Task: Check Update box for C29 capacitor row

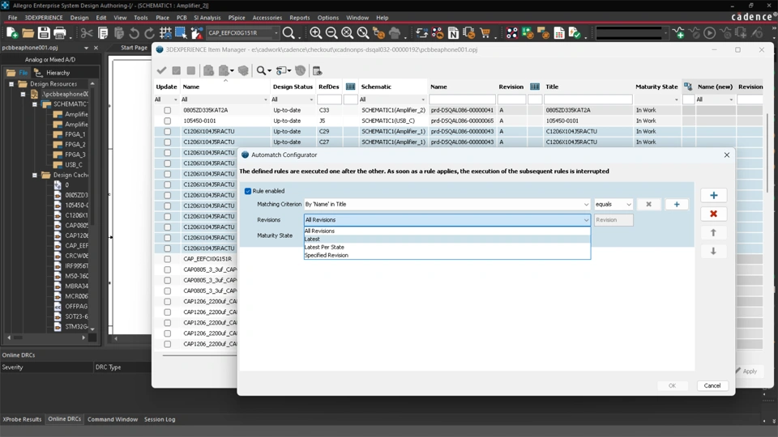Action: pyautogui.click(x=167, y=132)
